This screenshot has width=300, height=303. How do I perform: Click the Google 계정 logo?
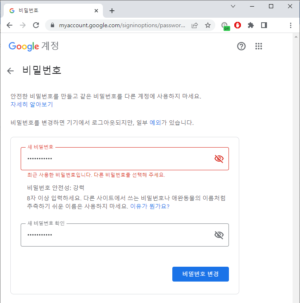(x=33, y=46)
